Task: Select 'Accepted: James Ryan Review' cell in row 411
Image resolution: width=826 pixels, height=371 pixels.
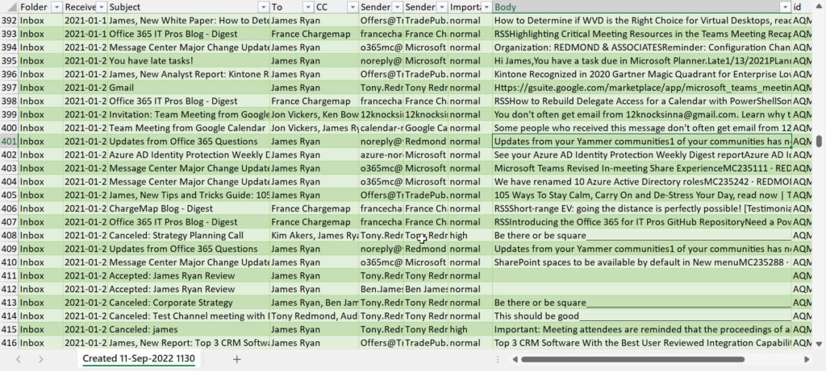Action: (x=189, y=276)
